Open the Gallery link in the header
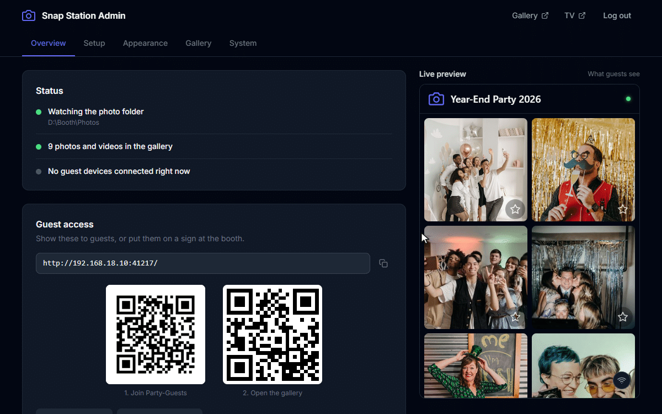662x414 pixels. coord(530,15)
